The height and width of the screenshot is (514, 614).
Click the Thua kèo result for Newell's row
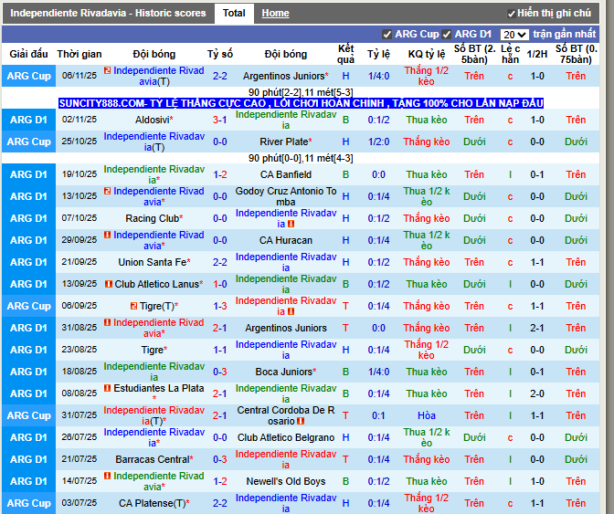coord(427,481)
